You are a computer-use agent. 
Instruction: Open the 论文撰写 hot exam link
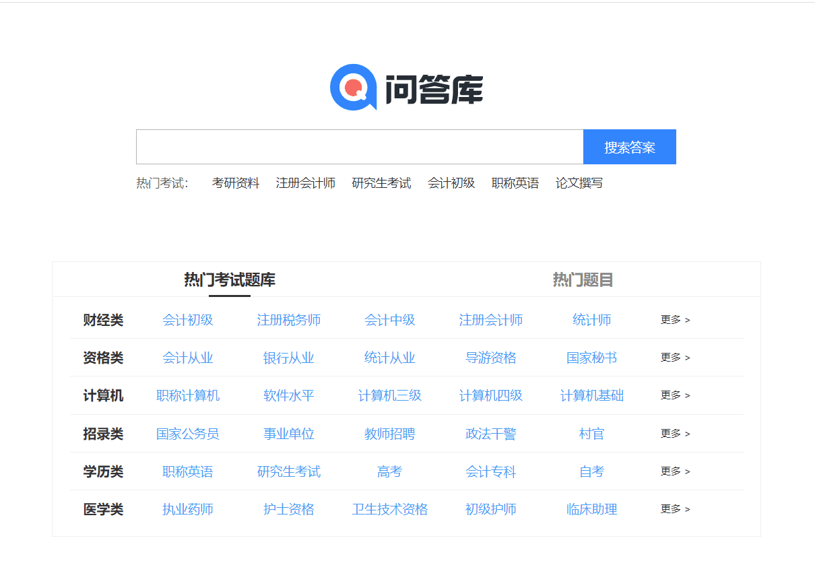coord(579,183)
